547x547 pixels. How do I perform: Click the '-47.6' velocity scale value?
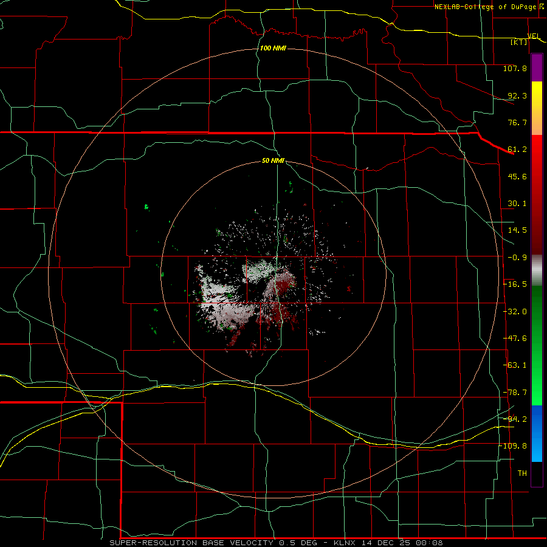515,339
